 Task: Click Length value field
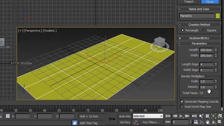pos(206,50)
